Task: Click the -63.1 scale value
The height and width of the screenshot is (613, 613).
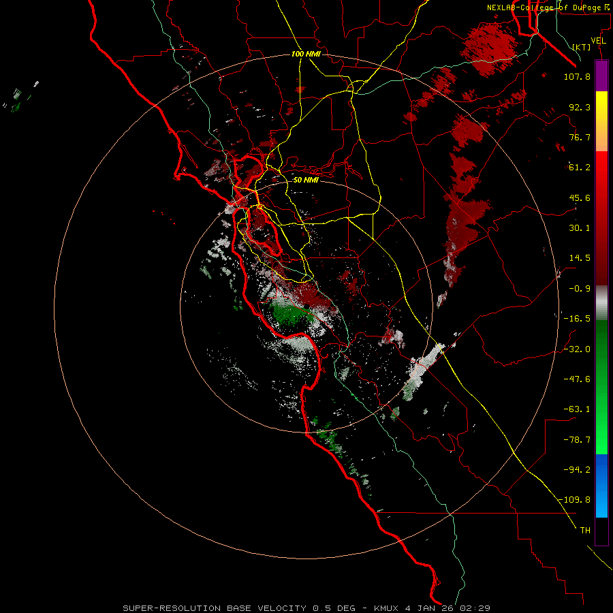Action: click(577, 409)
